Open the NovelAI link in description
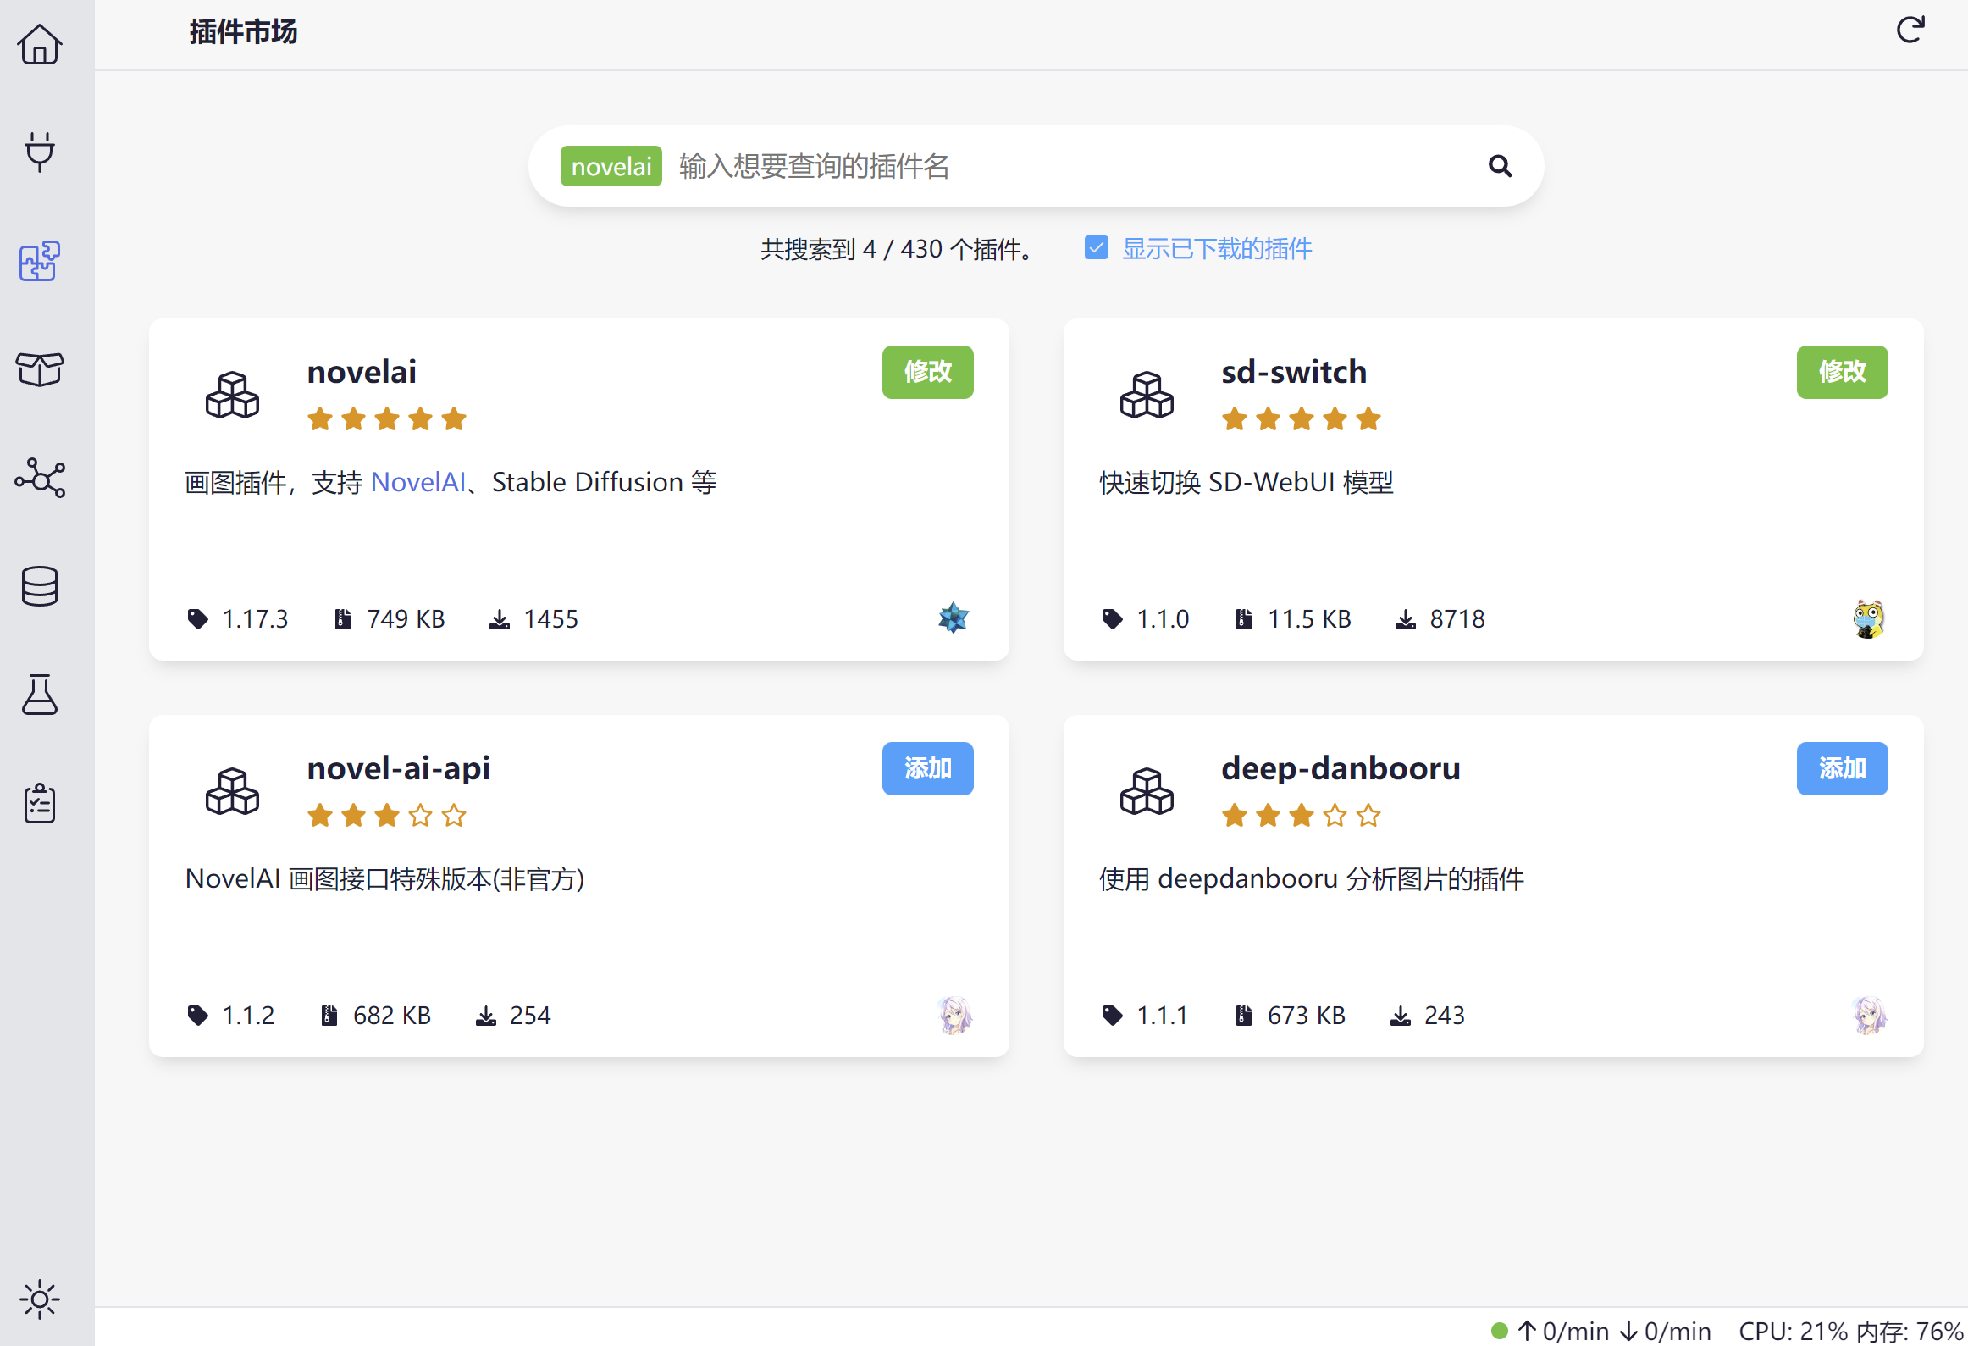Image resolution: width=1968 pixels, height=1346 pixels. (x=417, y=482)
